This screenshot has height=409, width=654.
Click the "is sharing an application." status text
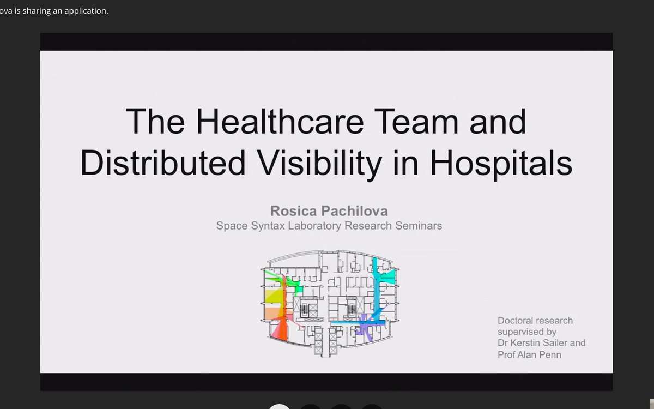coord(61,11)
